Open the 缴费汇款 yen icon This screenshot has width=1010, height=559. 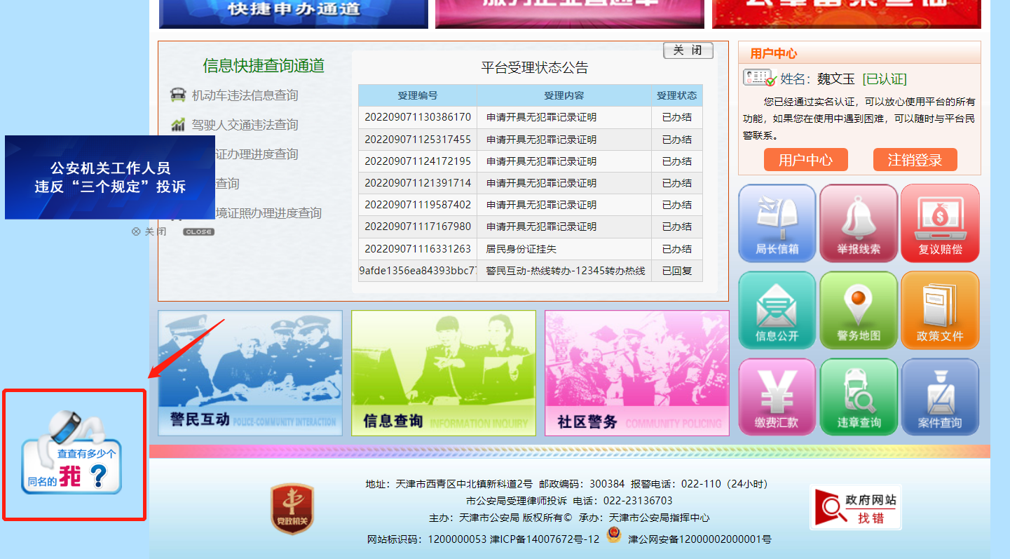777,397
